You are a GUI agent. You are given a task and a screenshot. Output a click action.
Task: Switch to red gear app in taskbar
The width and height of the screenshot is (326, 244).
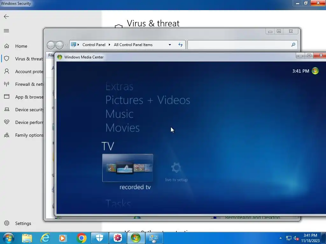118,238
